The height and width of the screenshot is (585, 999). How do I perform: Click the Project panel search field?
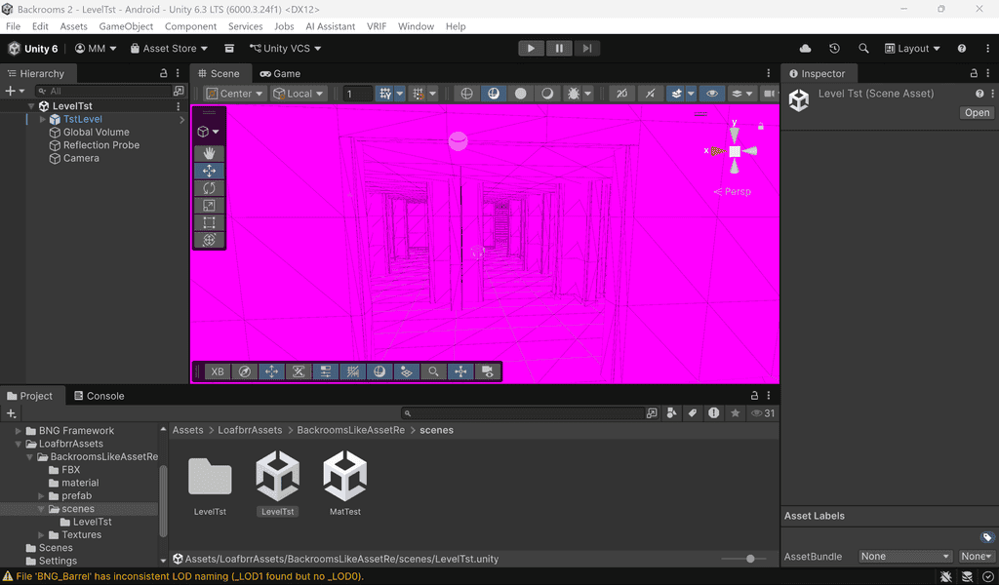click(524, 413)
